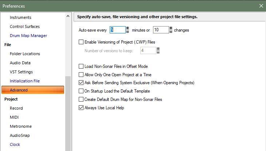Check Load Non-Sonar Files in Offset Mode
Viewport: 266px width, 151px height.
click(81, 66)
